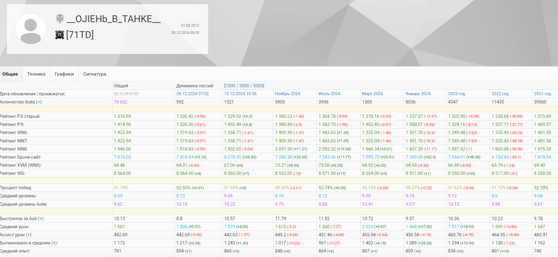
Task: Open the Ноябрь 2024 period column
Action: [x=287, y=94]
